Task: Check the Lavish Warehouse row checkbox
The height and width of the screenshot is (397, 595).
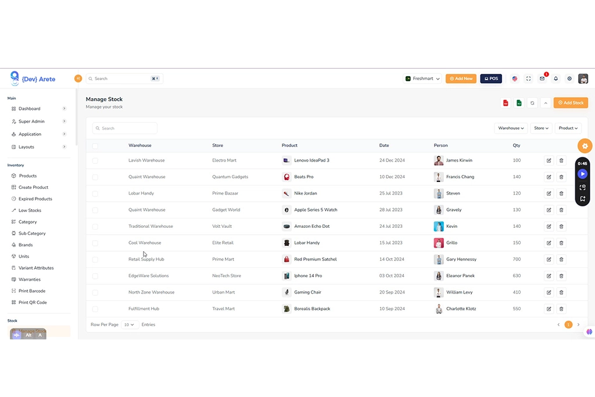Action: [x=95, y=160]
